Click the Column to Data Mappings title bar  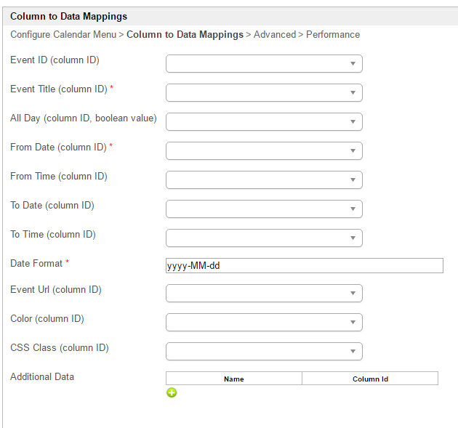[69, 15]
